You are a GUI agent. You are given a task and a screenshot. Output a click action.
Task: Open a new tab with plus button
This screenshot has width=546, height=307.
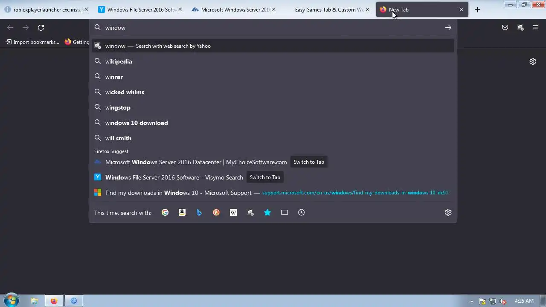click(477, 9)
